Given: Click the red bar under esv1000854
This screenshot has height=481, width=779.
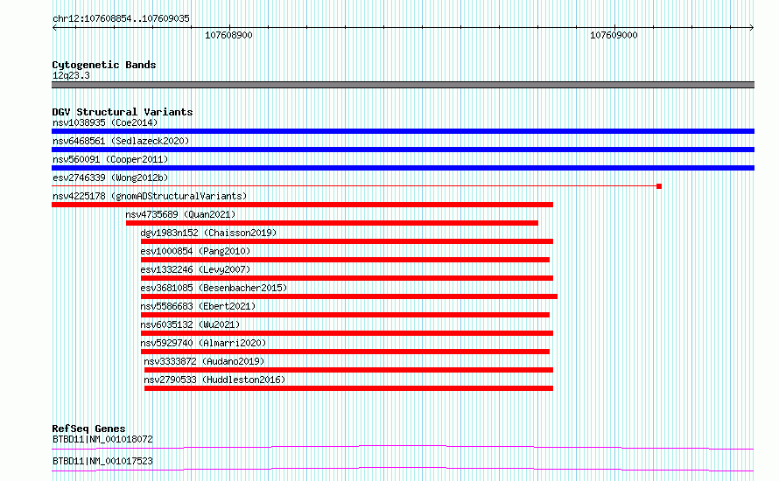Looking at the screenshot, I should point(345,260).
